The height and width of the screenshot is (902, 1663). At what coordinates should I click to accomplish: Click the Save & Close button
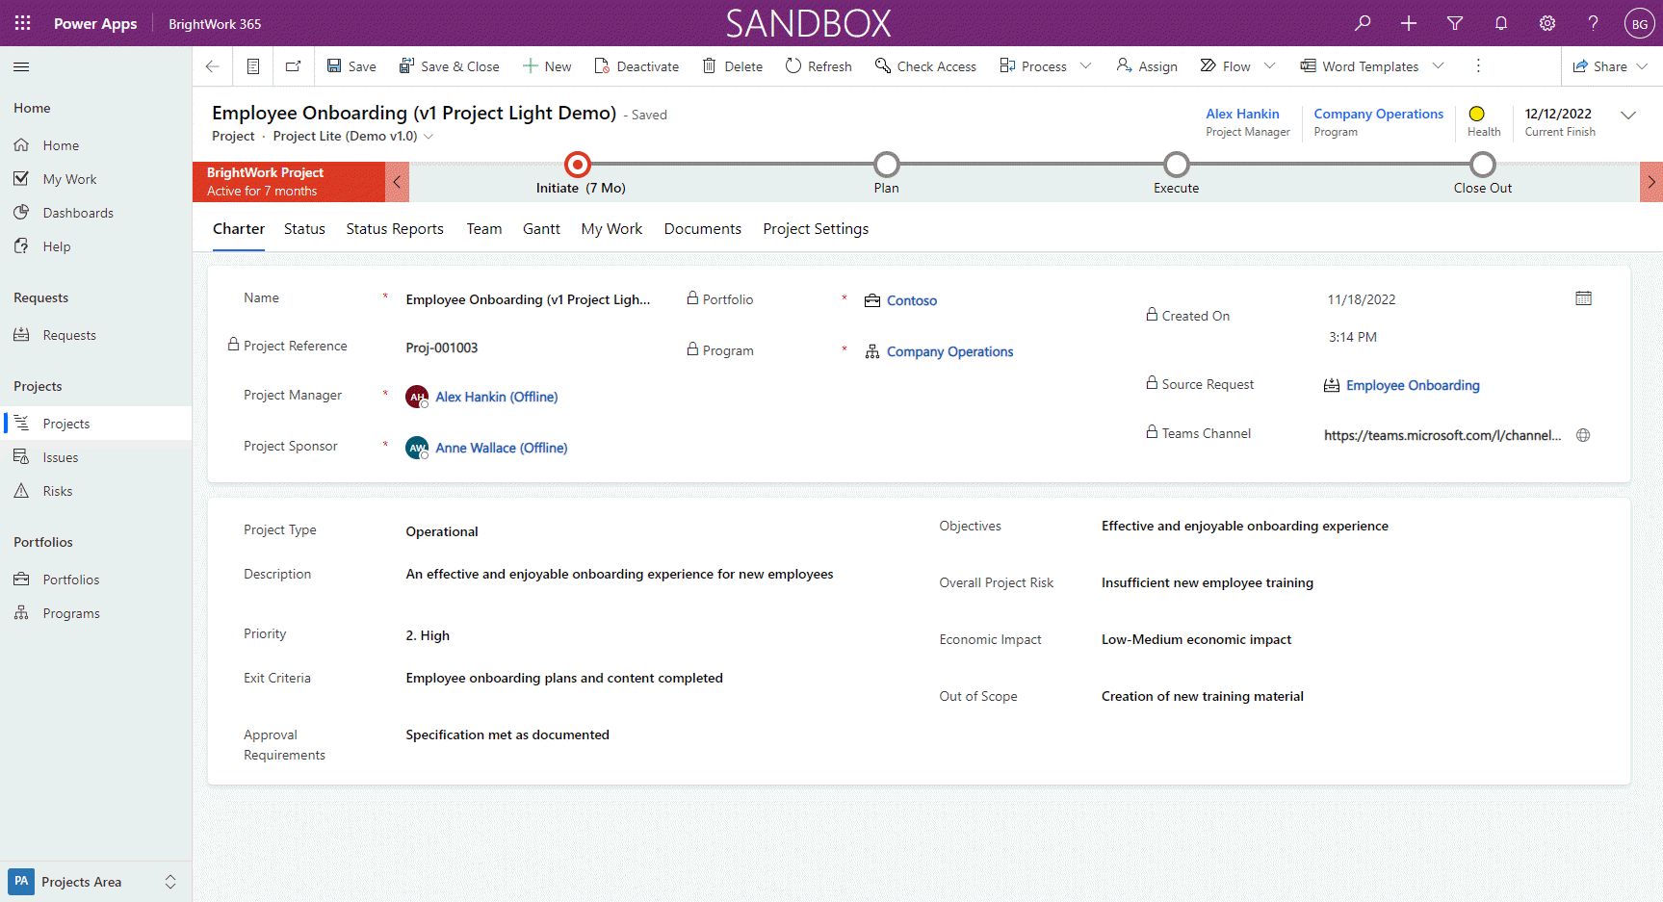[449, 65]
